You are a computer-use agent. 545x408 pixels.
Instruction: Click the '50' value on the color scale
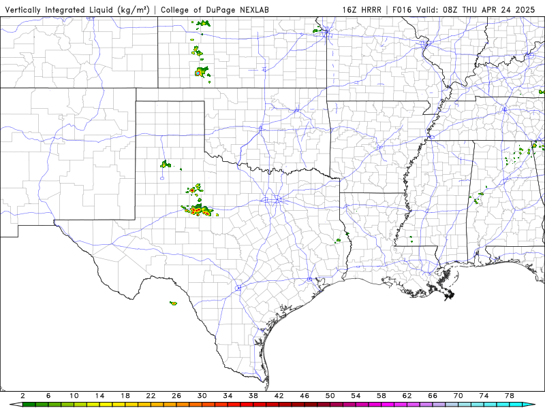(330, 396)
